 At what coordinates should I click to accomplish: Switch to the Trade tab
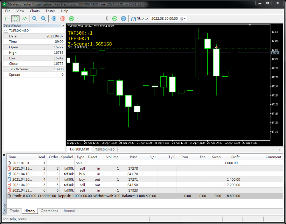(14, 211)
